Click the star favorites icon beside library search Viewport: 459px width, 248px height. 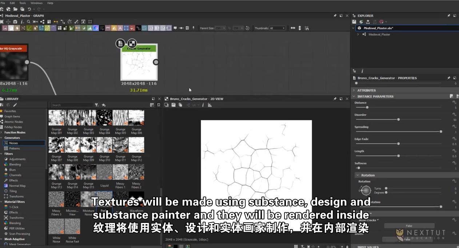pos(104,105)
